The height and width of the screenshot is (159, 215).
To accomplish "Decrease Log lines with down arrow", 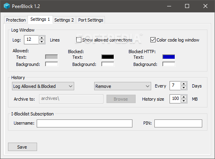I will (x=41, y=42).
